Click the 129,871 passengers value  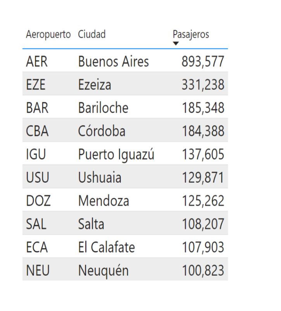coord(203,178)
